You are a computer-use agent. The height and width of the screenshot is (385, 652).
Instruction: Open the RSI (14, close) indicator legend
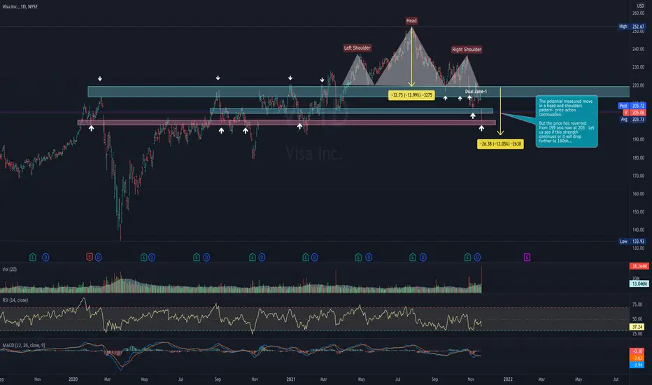click(x=15, y=300)
